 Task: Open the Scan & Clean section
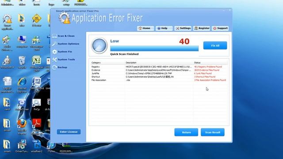pos(64,36)
